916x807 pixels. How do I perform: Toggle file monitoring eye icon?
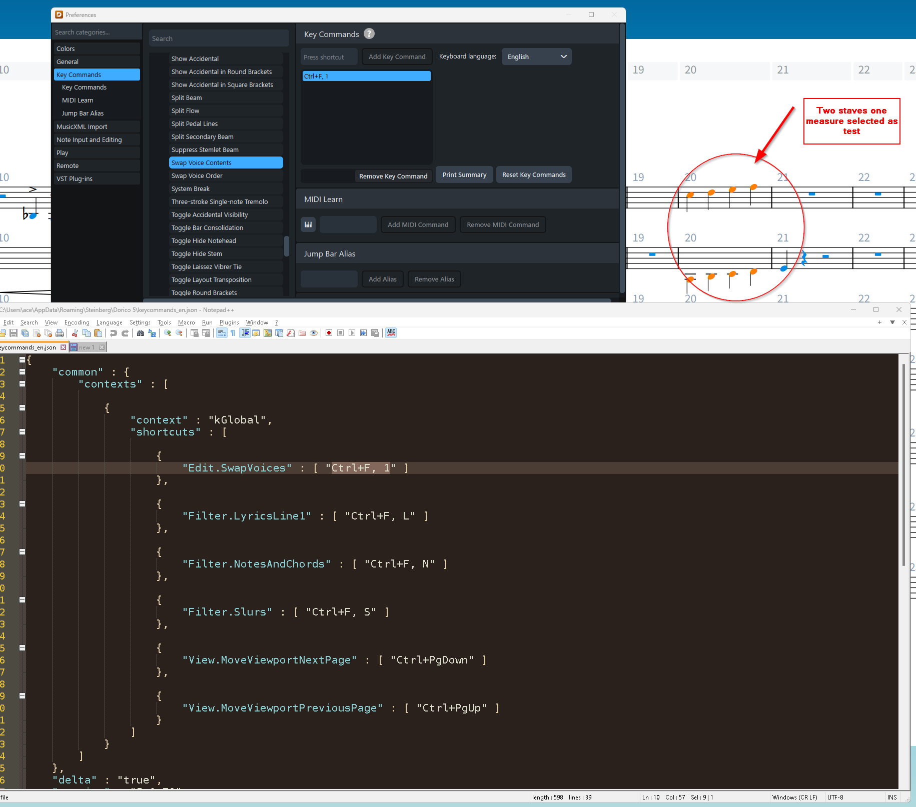point(314,333)
